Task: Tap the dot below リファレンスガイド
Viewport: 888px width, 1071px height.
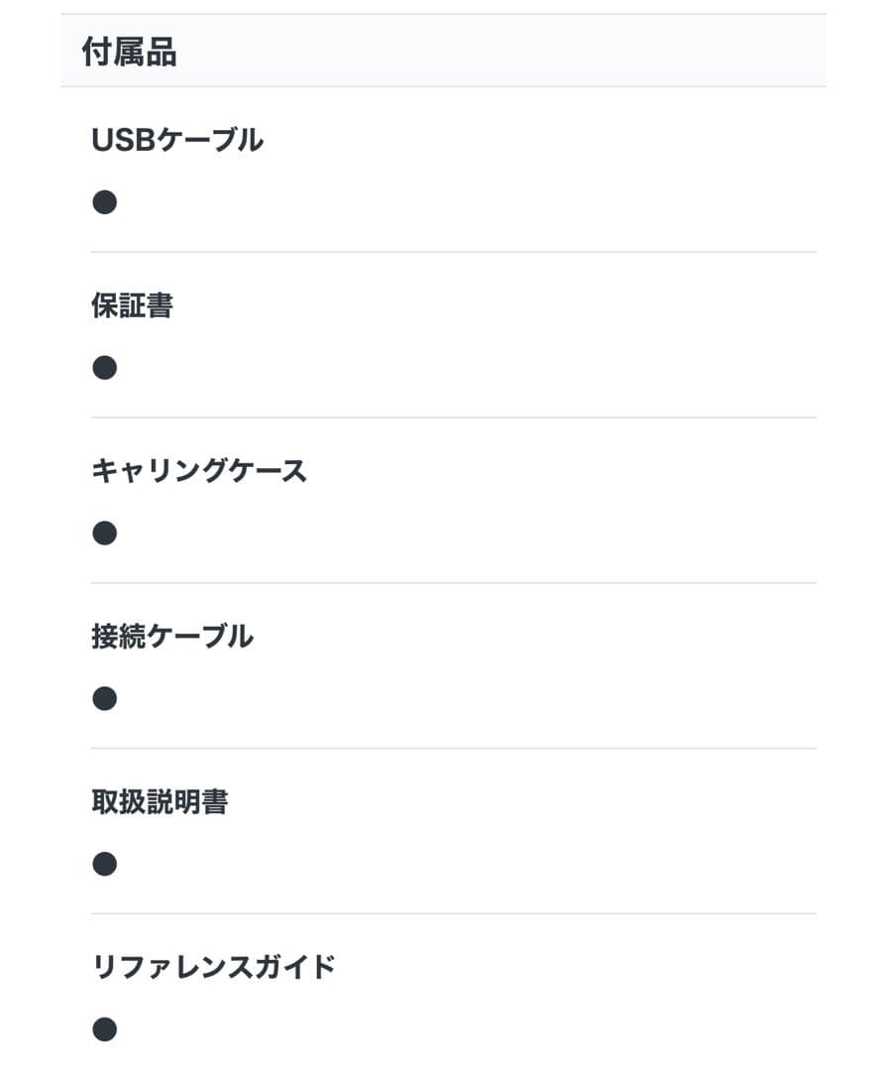Action: [x=105, y=1029]
